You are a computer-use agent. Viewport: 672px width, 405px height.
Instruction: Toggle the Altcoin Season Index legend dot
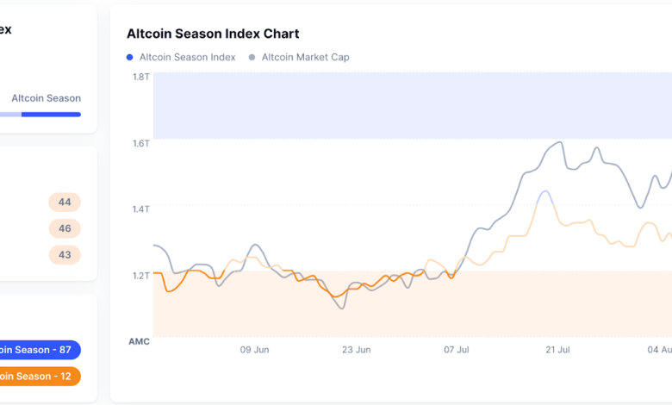click(129, 58)
